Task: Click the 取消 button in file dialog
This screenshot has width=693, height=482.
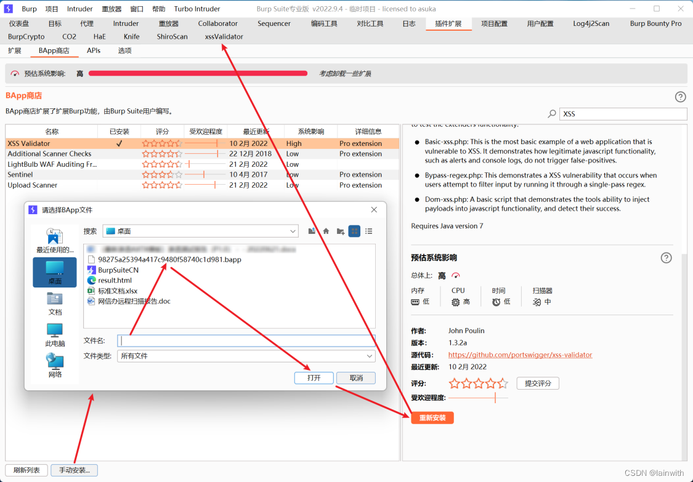Action: 356,378
